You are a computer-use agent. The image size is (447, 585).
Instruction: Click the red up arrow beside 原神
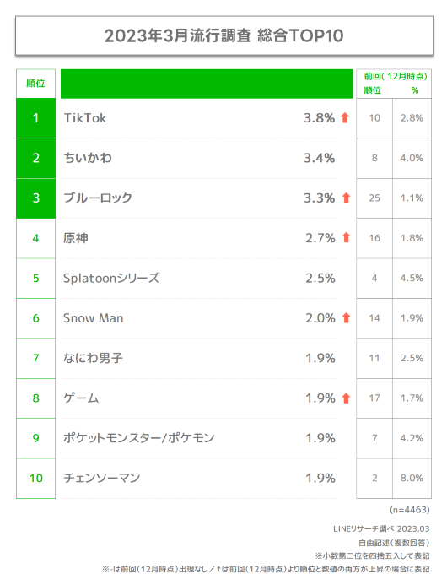347,237
